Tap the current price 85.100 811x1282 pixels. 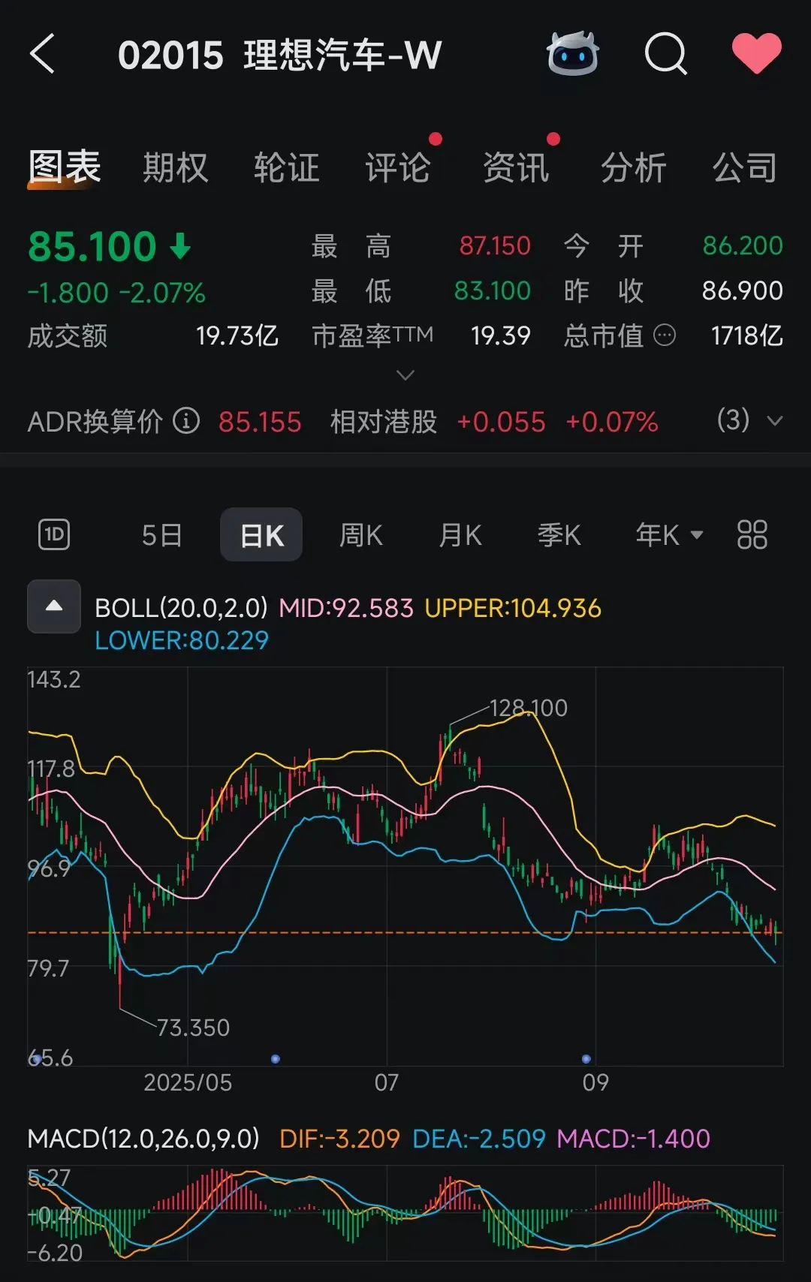[x=92, y=247]
